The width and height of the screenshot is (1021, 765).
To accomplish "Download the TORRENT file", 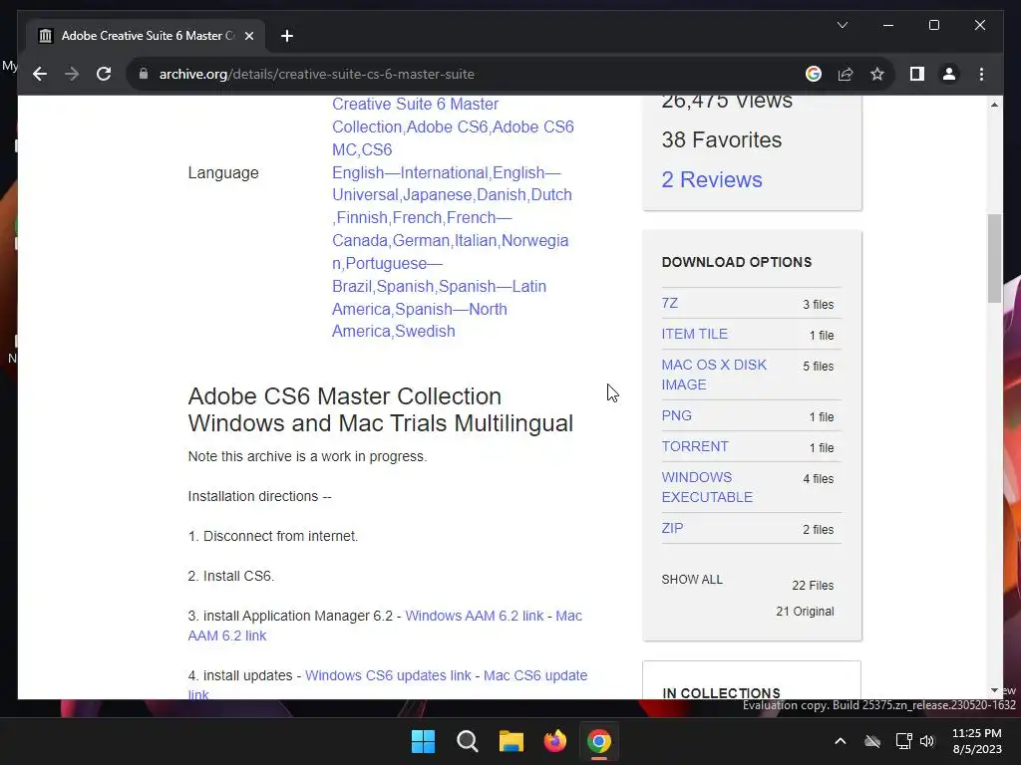I will tap(695, 446).
